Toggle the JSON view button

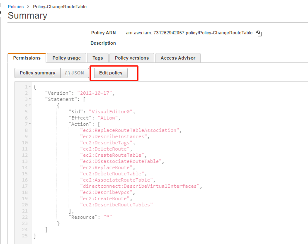click(75, 73)
